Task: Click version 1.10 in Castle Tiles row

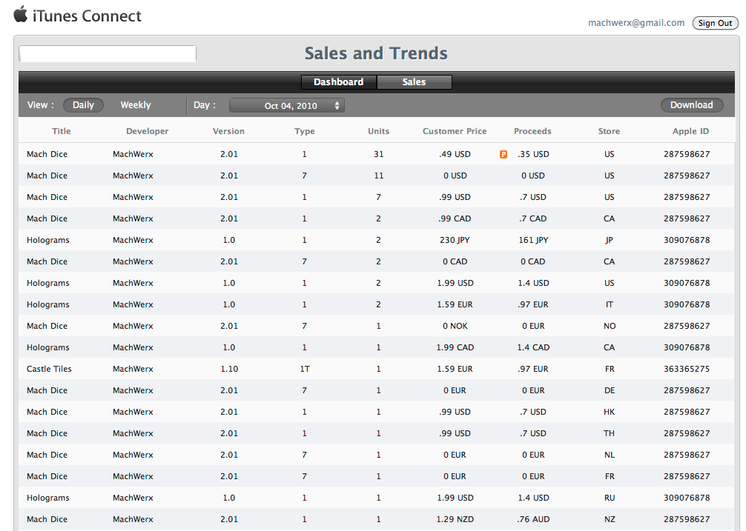Action: click(x=229, y=369)
